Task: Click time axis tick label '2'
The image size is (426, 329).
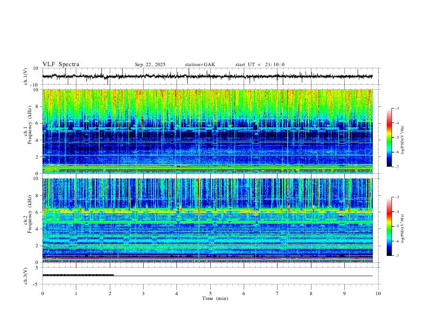Action: 110,294
